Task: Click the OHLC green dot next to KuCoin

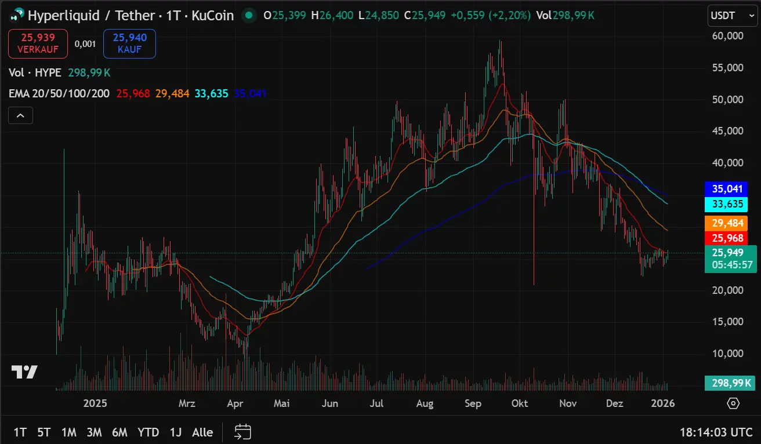Action: pyautogui.click(x=249, y=16)
